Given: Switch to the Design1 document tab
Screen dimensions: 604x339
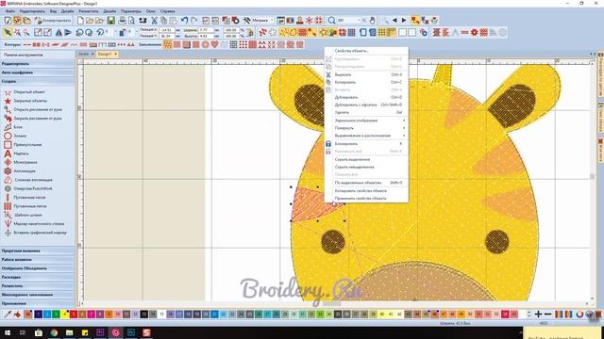Looking at the screenshot, I should click(x=105, y=55).
